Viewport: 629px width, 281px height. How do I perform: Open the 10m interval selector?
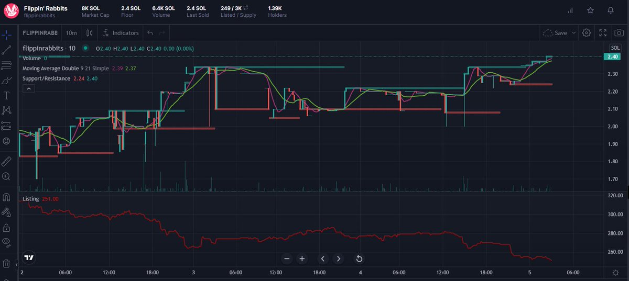(x=71, y=32)
